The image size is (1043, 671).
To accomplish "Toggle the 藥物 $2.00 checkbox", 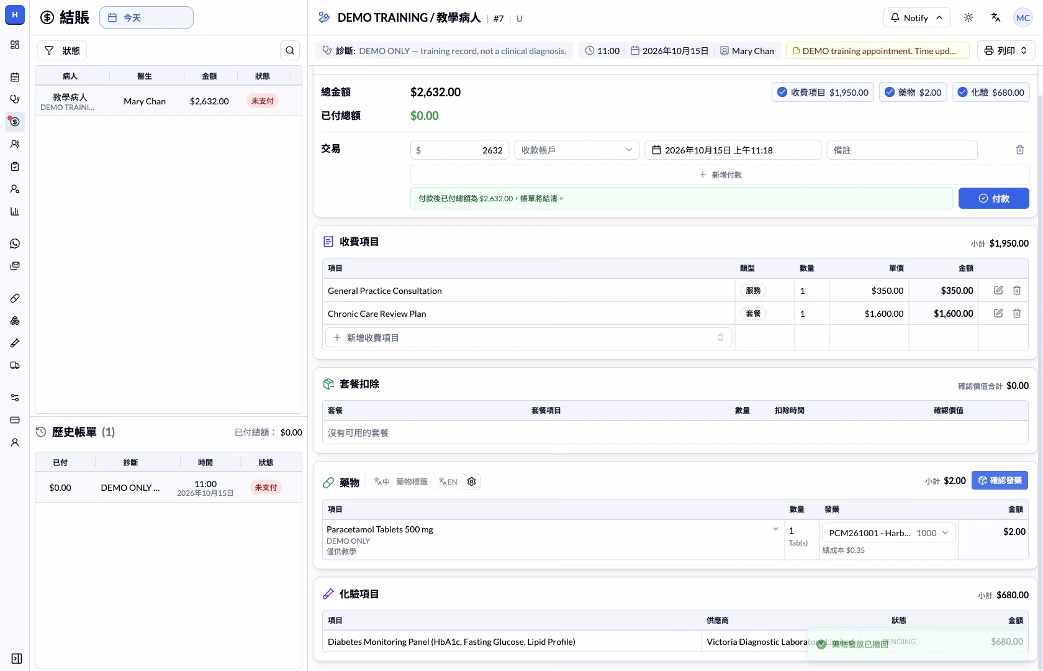I will click(x=913, y=92).
